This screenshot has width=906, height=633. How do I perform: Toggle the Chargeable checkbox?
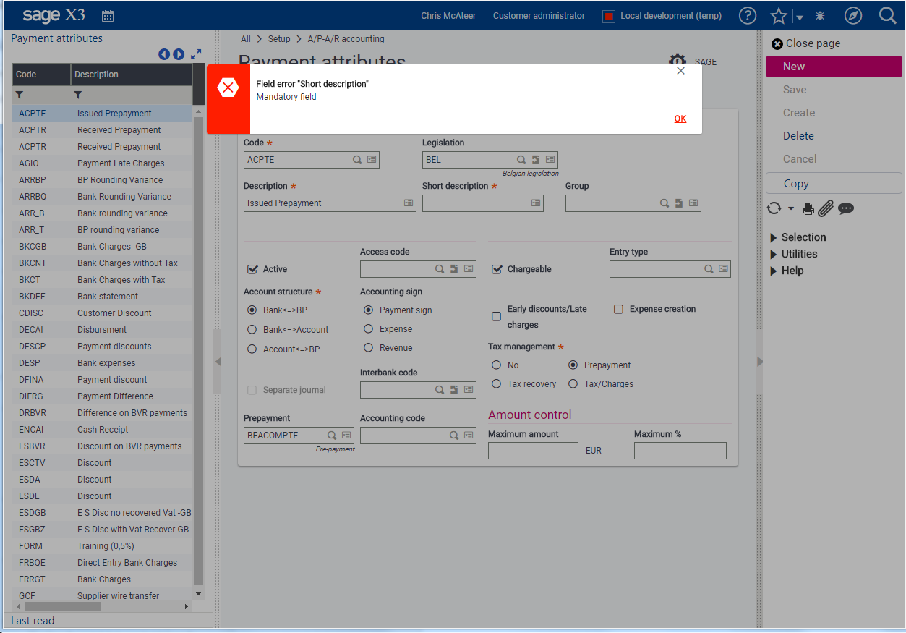497,269
